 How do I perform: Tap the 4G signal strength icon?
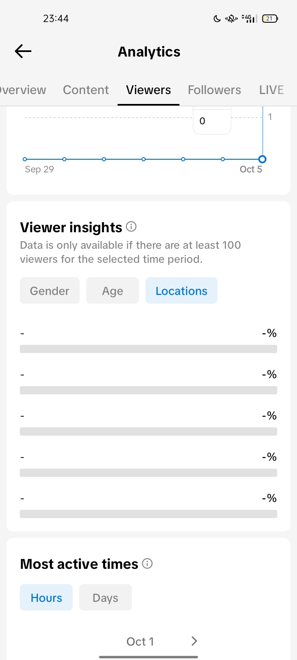pyautogui.click(x=249, y=19)
